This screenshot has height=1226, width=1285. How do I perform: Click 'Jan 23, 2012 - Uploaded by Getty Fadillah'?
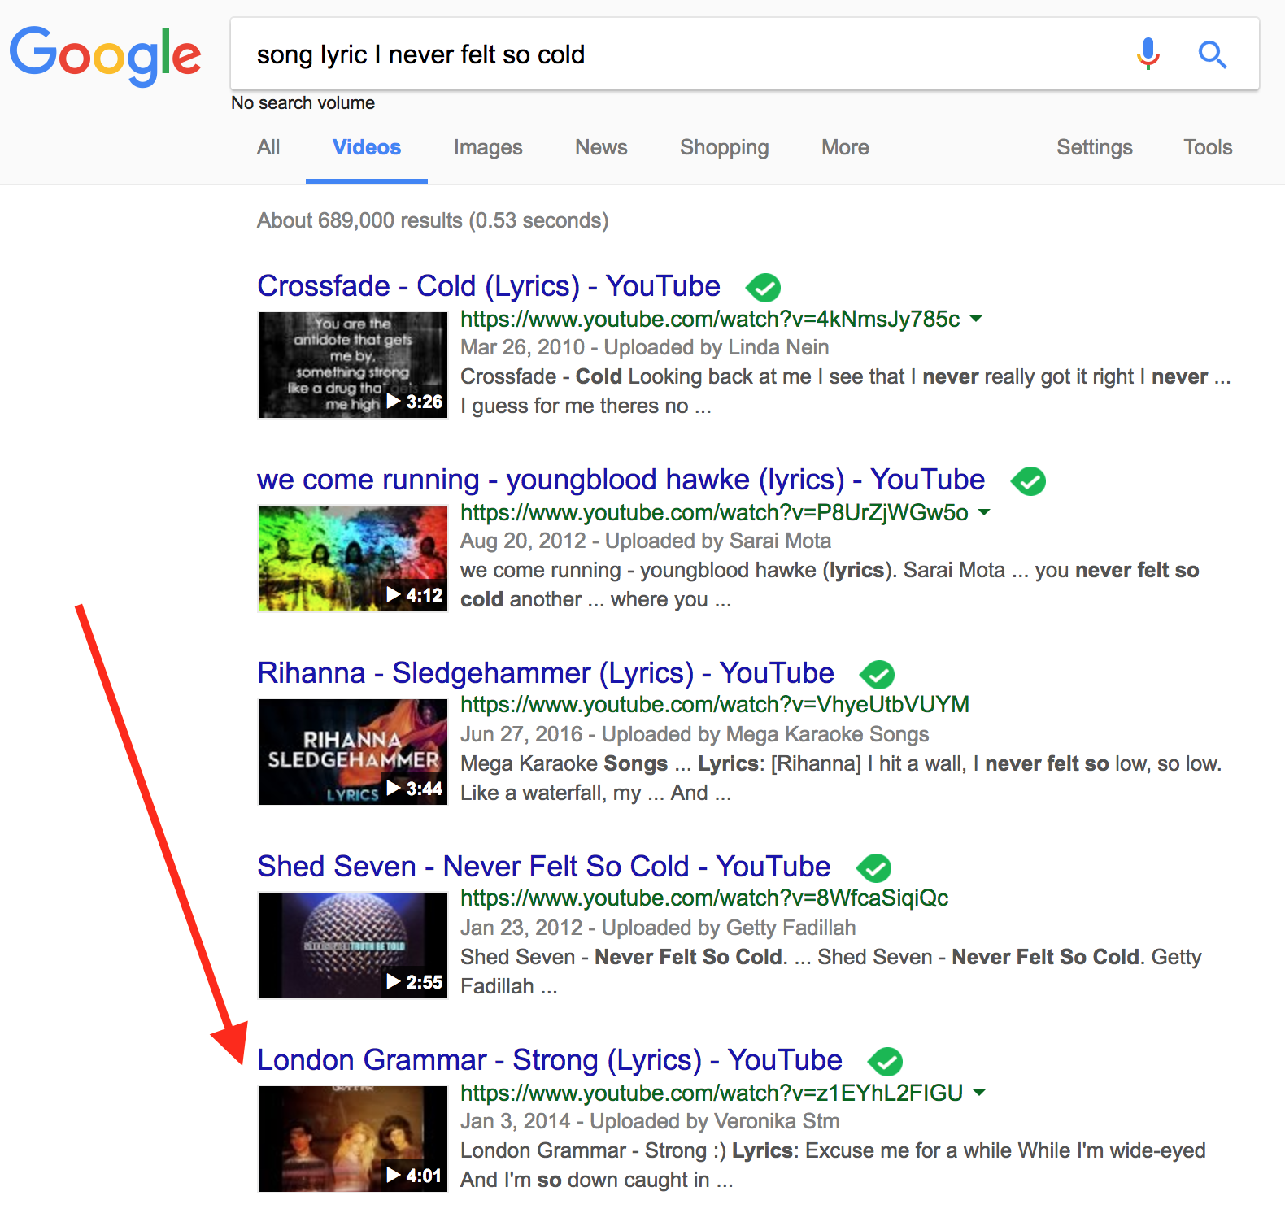[x=658, y=928]
